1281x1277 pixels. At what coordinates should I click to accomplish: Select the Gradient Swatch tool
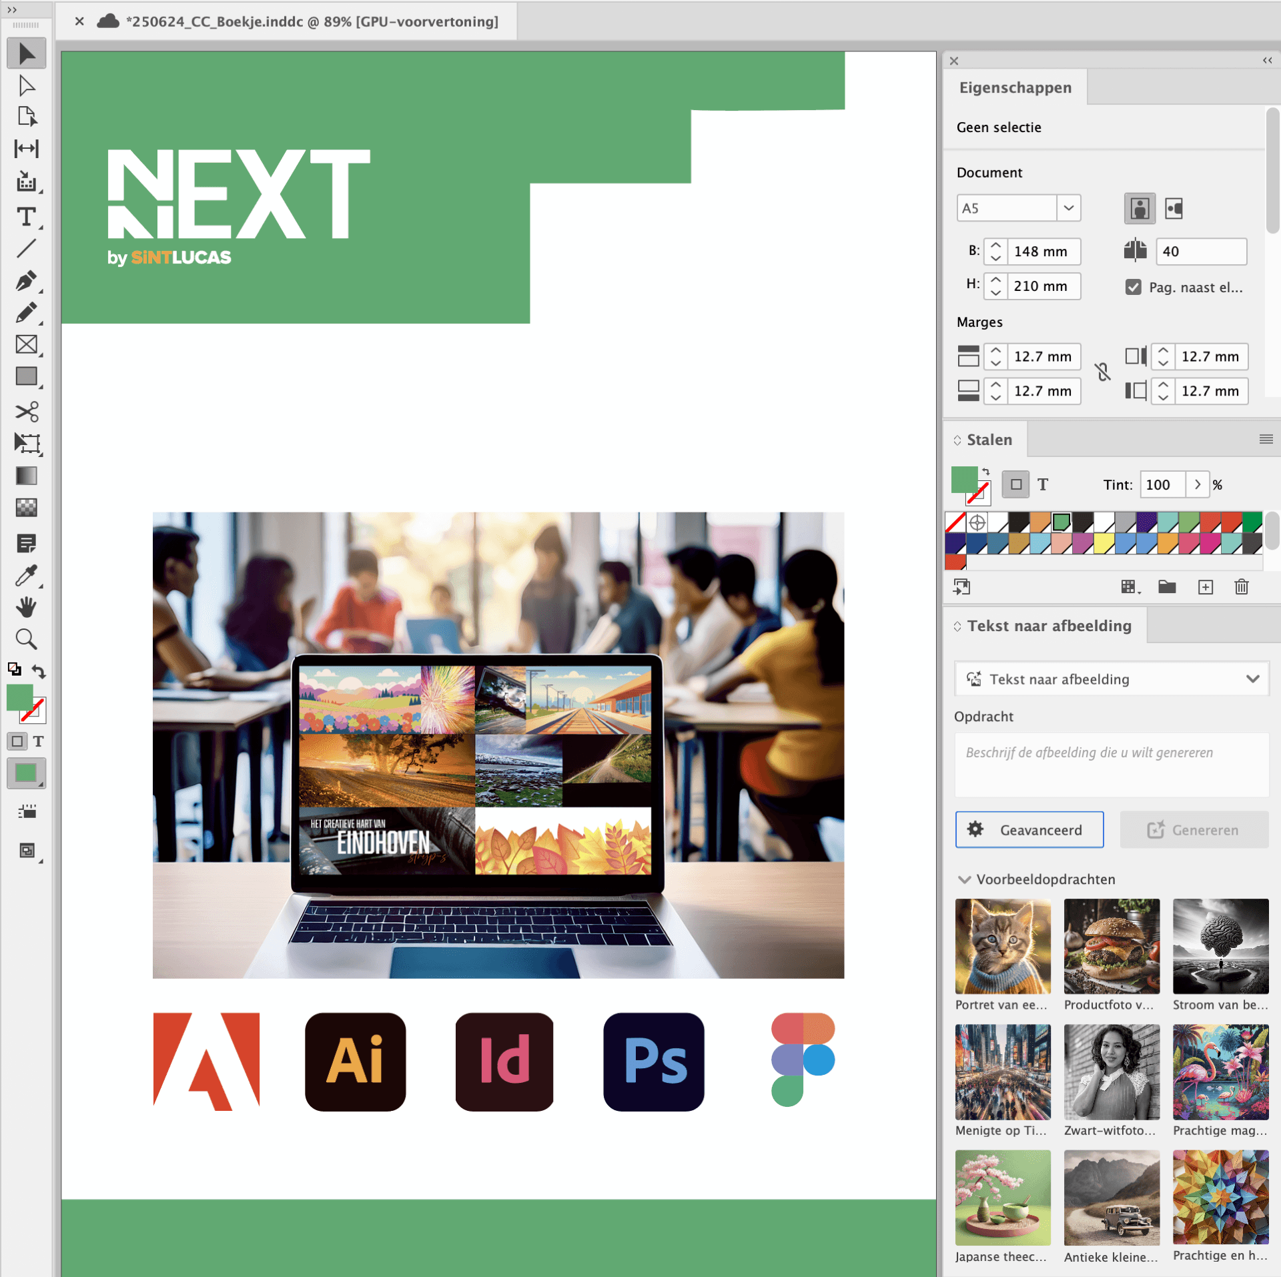coord(26,476)
